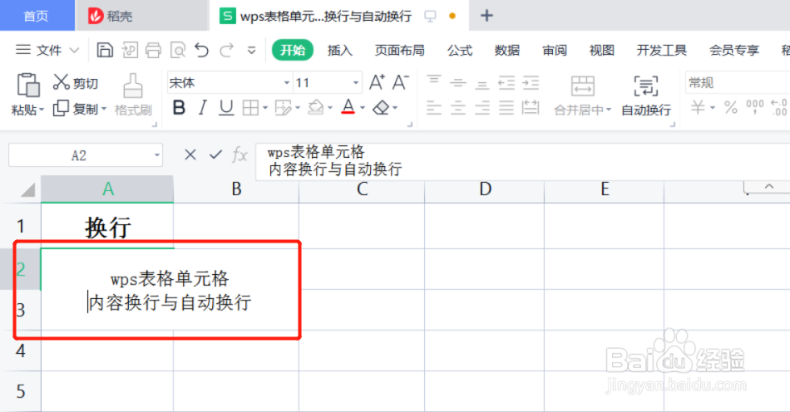Click the percent style icon
The width and height of the screenshot is (790, 412).
click(x=731, y=107)
